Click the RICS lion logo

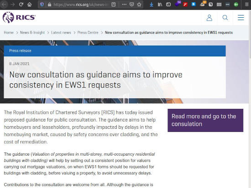point(19,17)
